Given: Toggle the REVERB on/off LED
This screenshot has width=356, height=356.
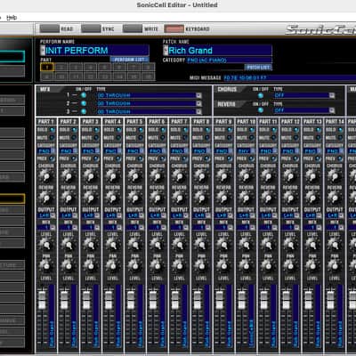Looking at the screenshot, I should [x=261, y=110].
